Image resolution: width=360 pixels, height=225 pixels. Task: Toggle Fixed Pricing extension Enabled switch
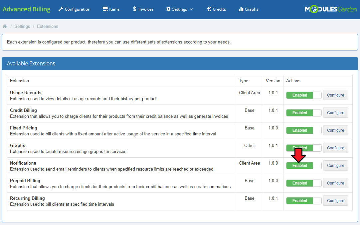pos(304,130)
